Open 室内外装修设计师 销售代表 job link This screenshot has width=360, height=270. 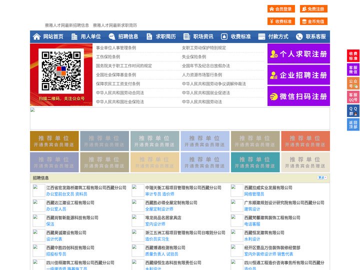(268, 254)
